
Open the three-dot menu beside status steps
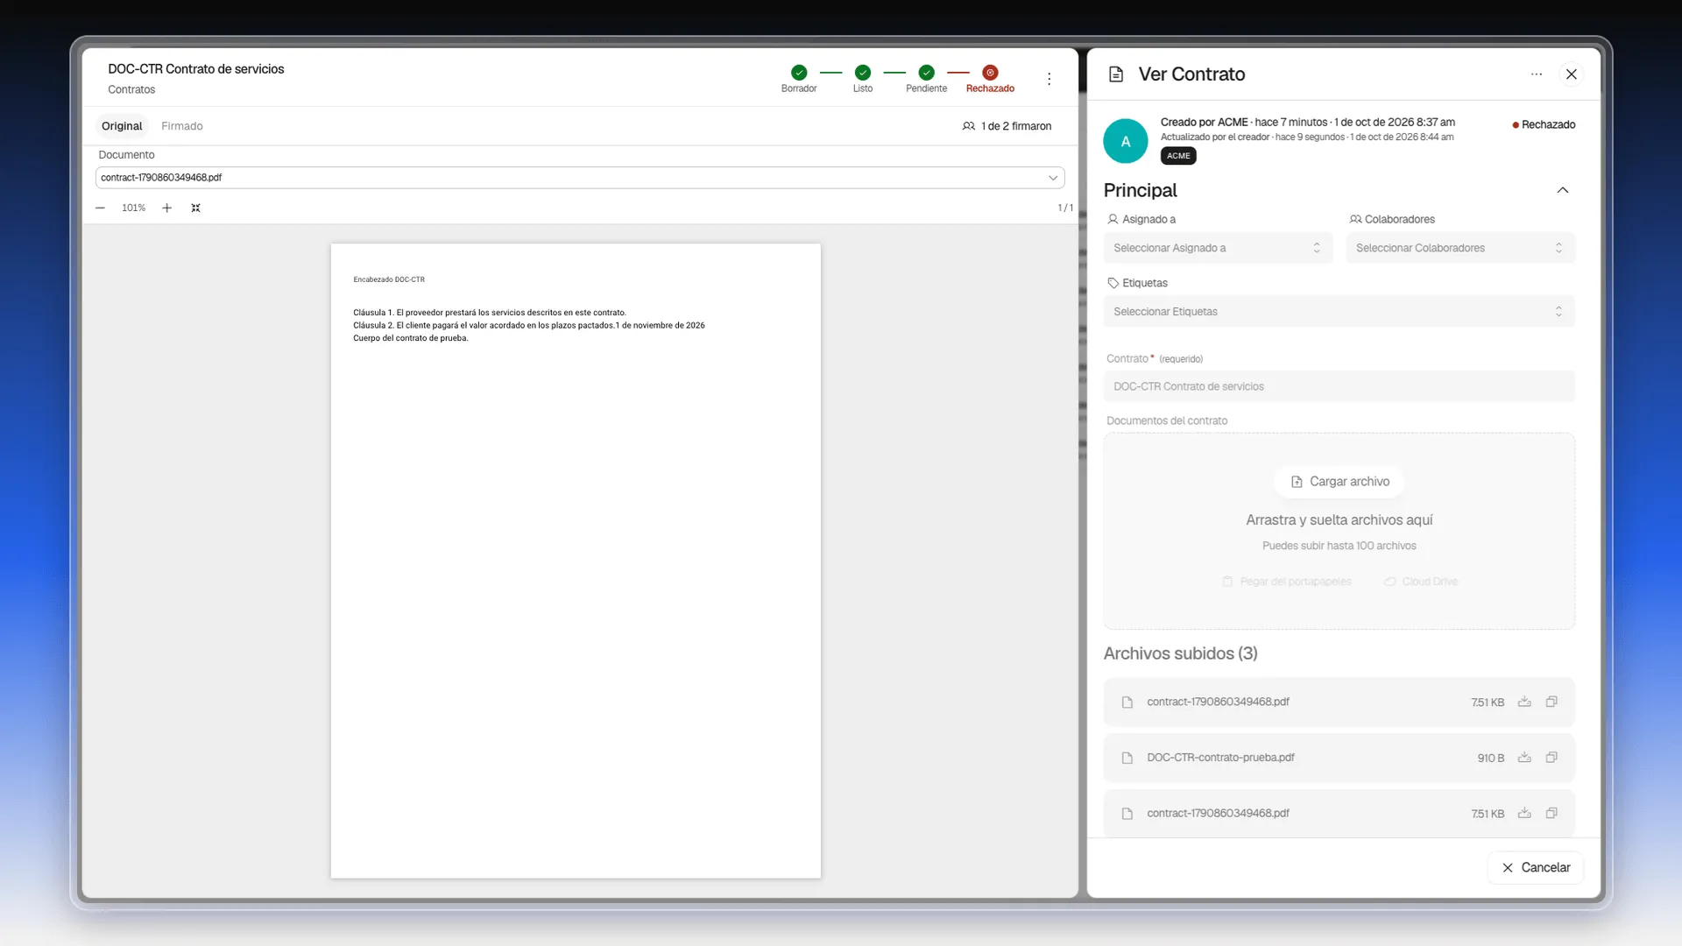click(1049, 79)
